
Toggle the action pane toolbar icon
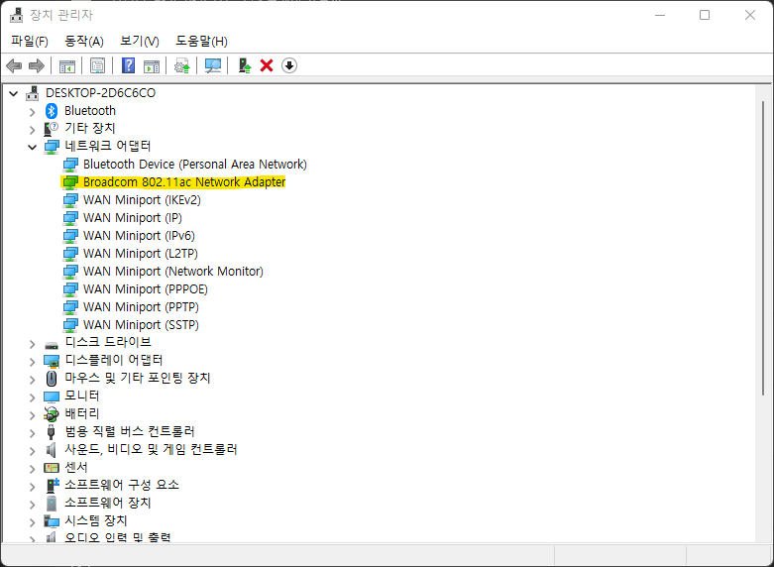coord(152,65)
